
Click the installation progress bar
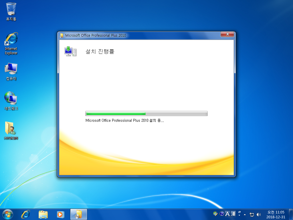146,113
